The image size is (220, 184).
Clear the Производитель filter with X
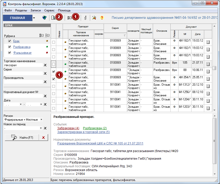pos(45,82)
